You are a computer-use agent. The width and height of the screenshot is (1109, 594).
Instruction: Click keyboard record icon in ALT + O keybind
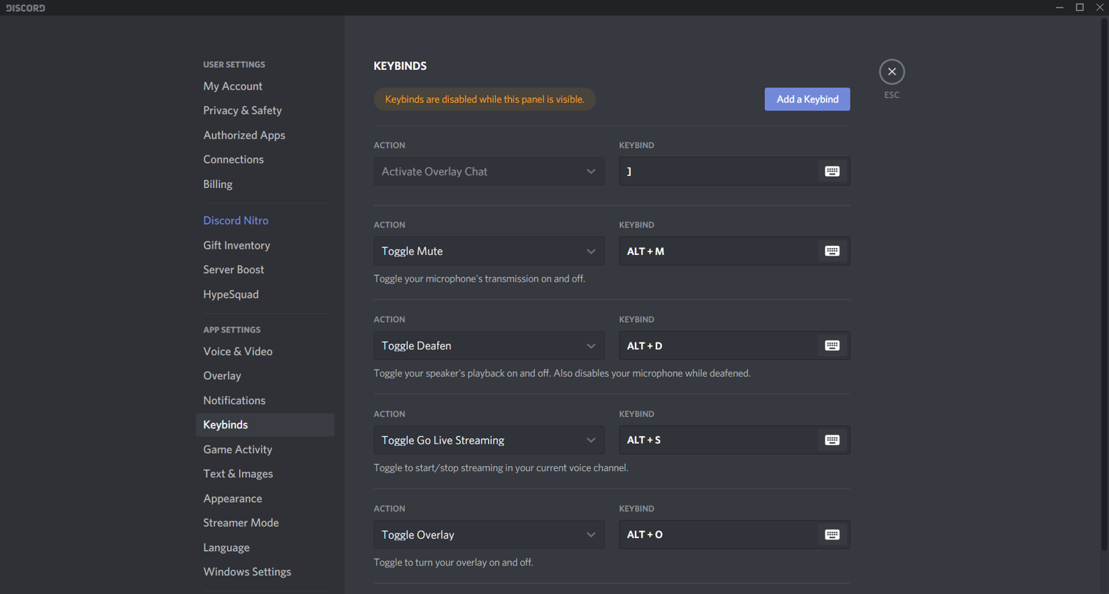(831, 535)
